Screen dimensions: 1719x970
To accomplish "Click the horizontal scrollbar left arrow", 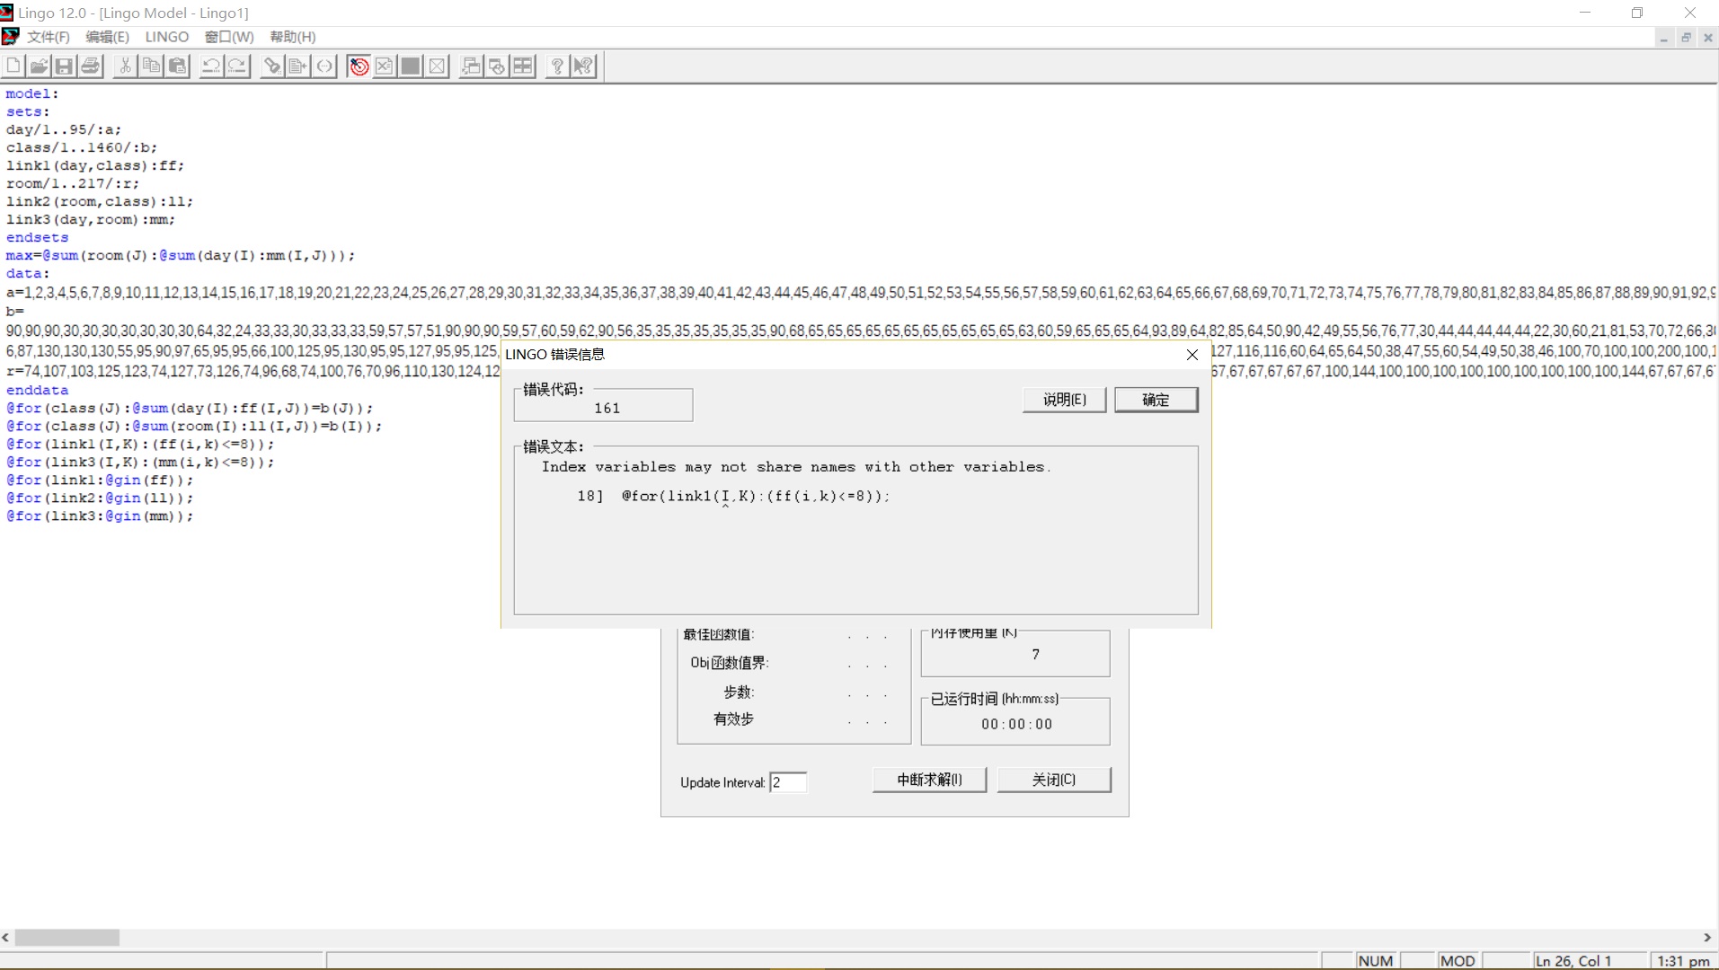I will (x=6, y=938).
